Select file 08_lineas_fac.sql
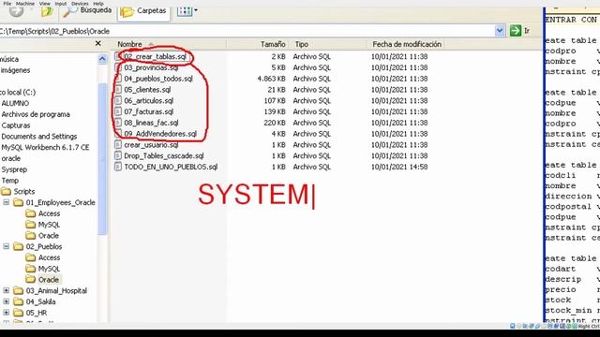600x337 pixels. tap(151, 123)
